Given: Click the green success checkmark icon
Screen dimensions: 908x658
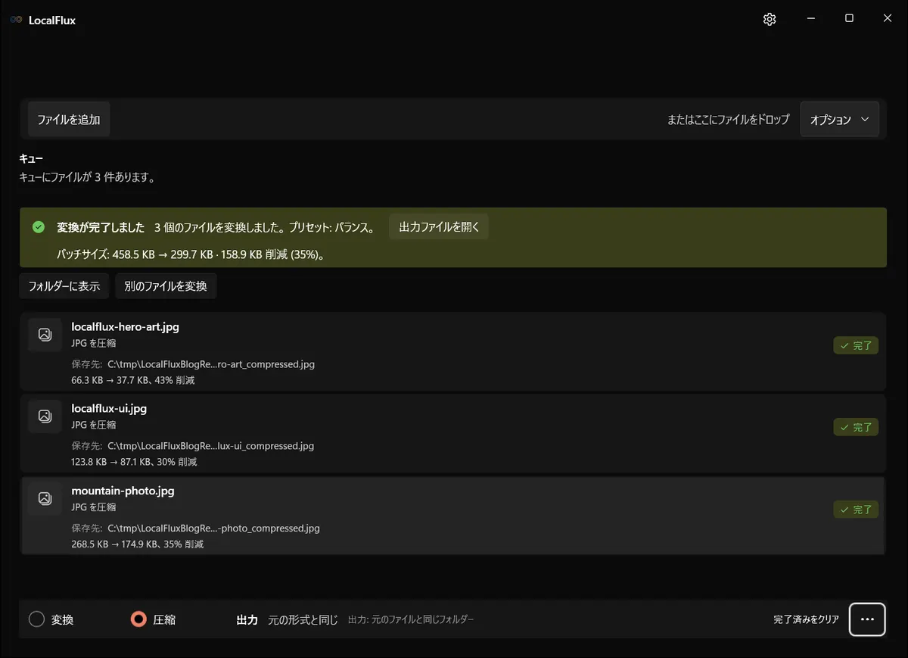Looking at the screenshot, I should 39,227.
